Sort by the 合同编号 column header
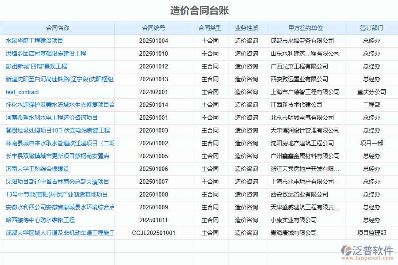 pos(153,28)
